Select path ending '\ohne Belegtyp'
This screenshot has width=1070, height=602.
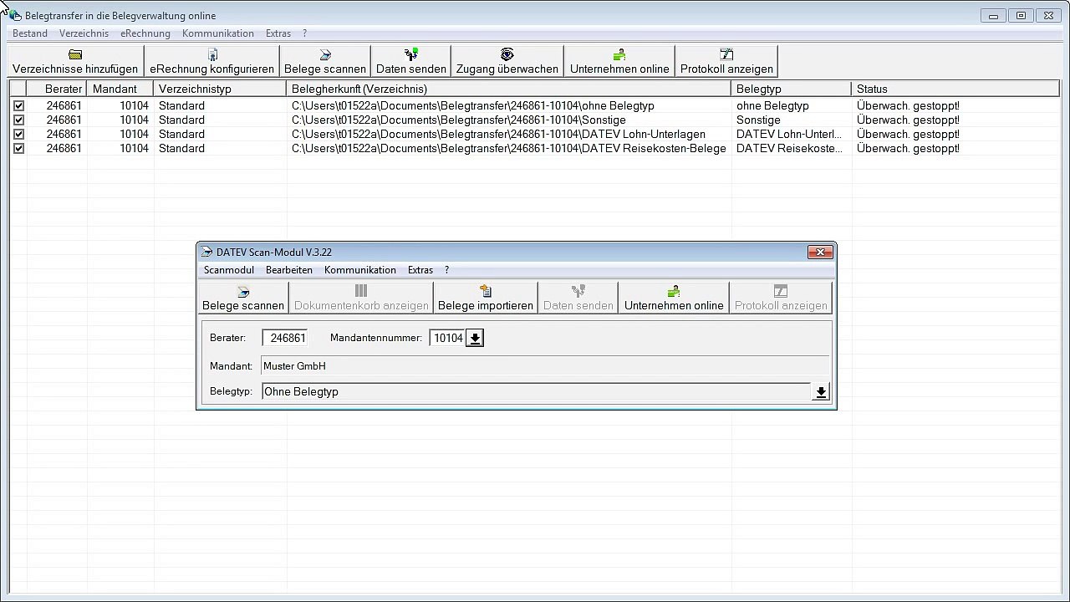(473, 106)
